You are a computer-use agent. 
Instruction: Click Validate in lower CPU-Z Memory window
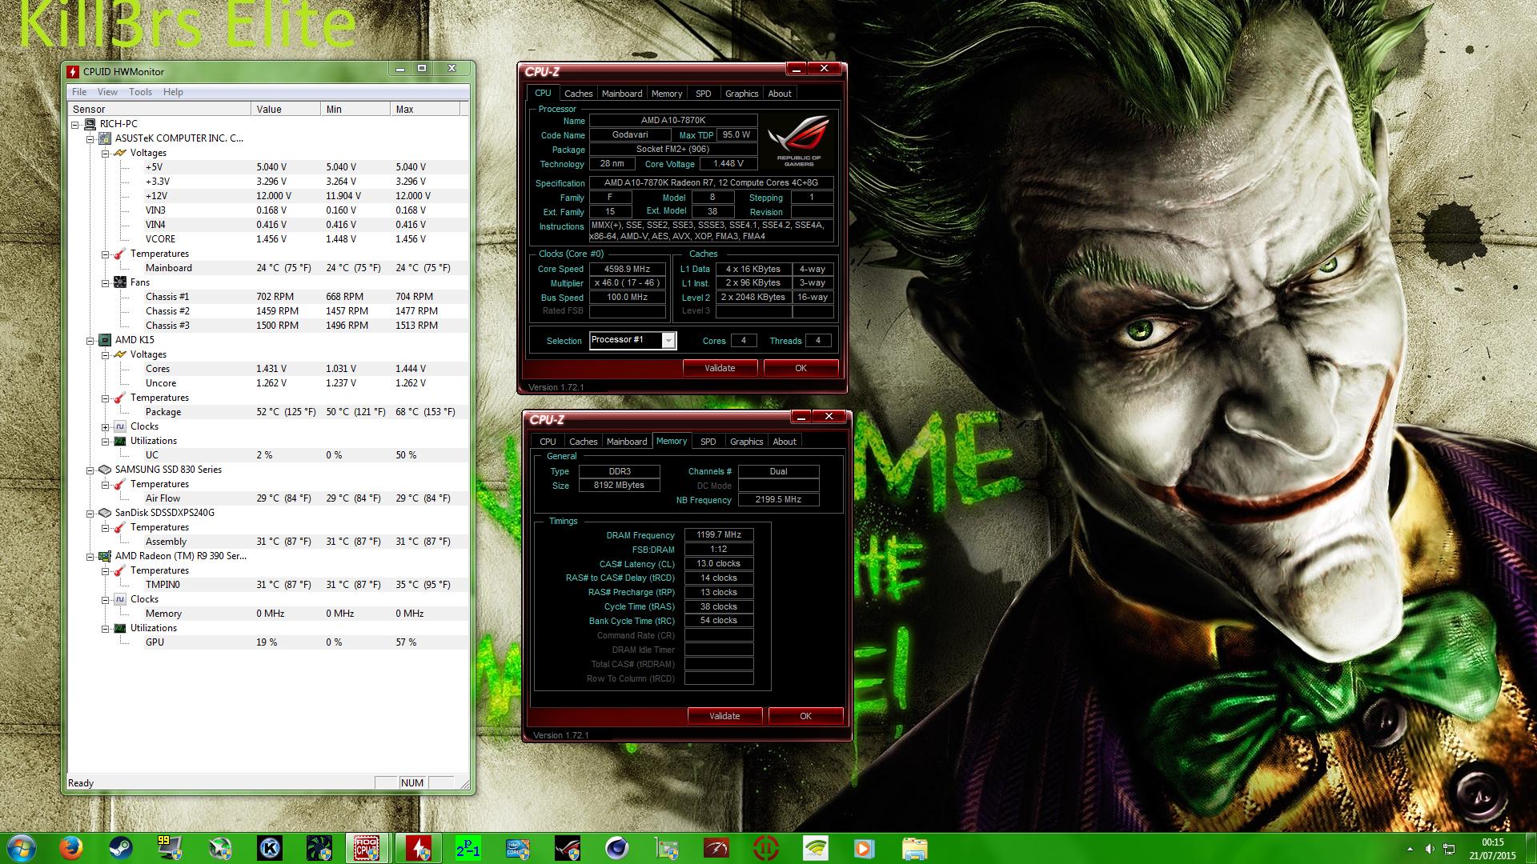[x=724, y=716]
